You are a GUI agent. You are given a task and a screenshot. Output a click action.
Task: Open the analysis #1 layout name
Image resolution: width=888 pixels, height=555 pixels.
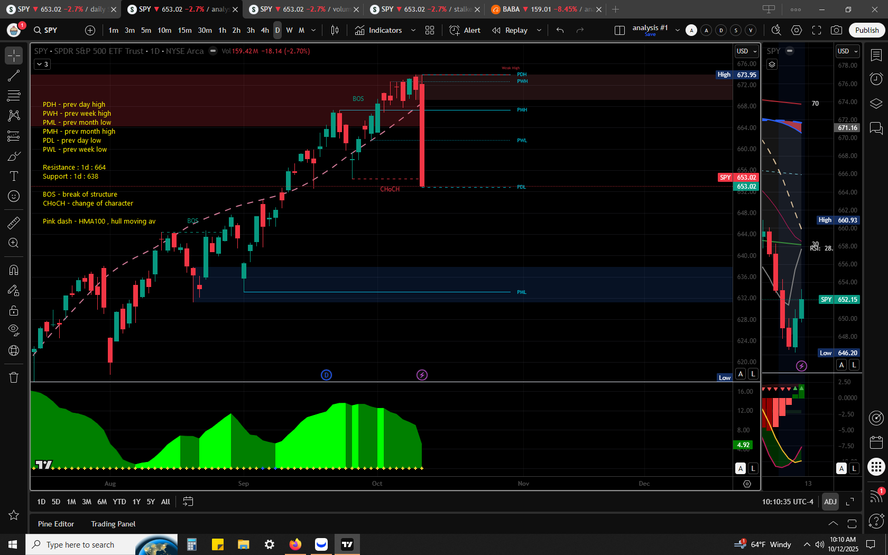tap(650, 28)
